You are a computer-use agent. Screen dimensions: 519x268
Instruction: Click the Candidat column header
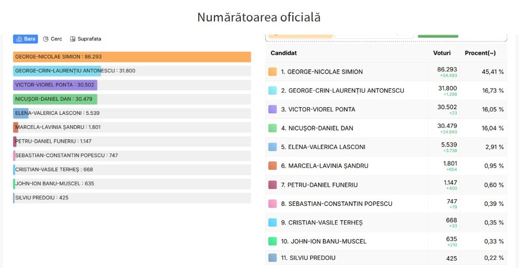284,53
